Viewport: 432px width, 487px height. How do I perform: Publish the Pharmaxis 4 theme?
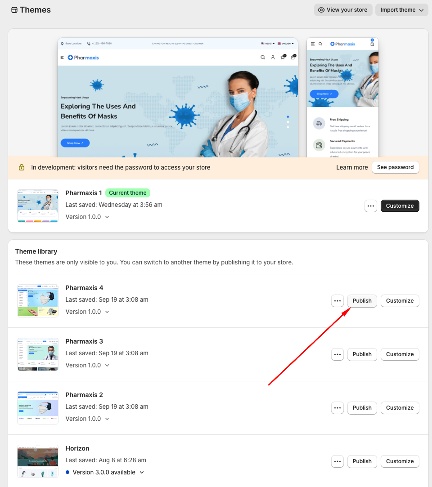click(362, 301)
